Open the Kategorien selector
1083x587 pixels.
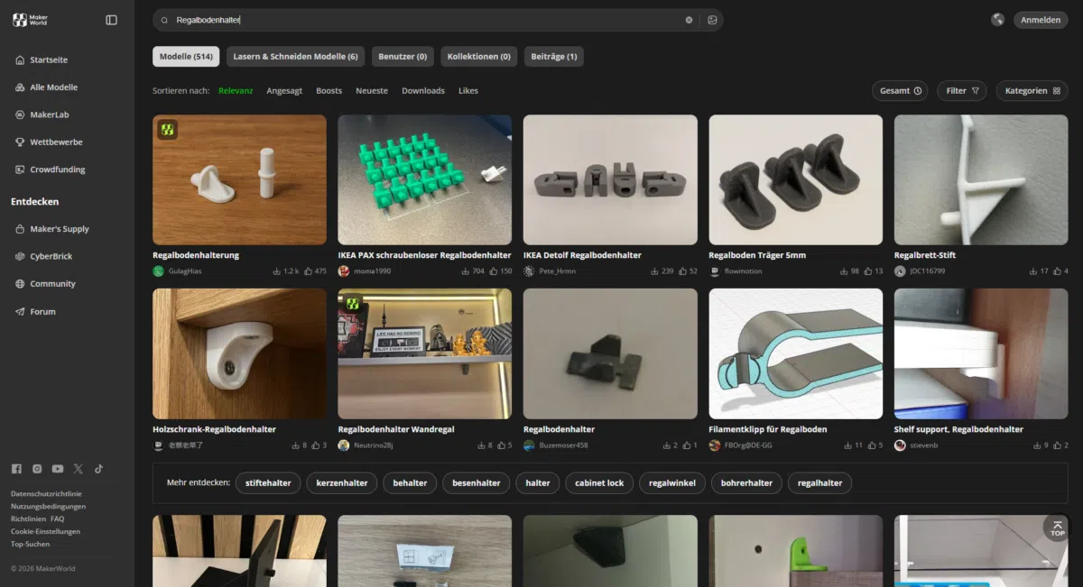[1032, 91]
